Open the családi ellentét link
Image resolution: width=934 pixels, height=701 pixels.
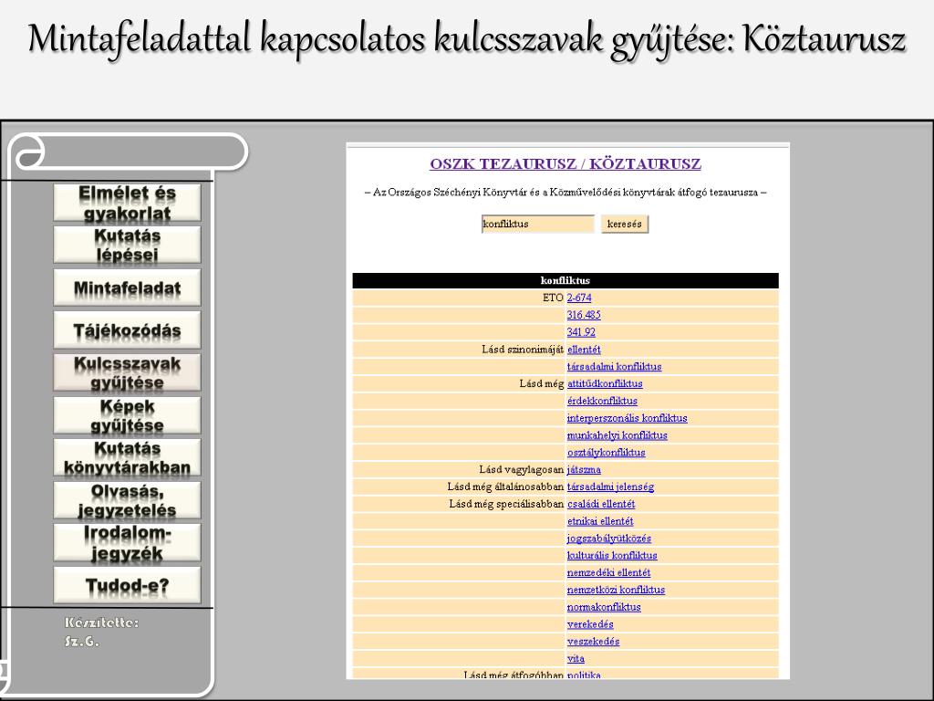(601, 504)
